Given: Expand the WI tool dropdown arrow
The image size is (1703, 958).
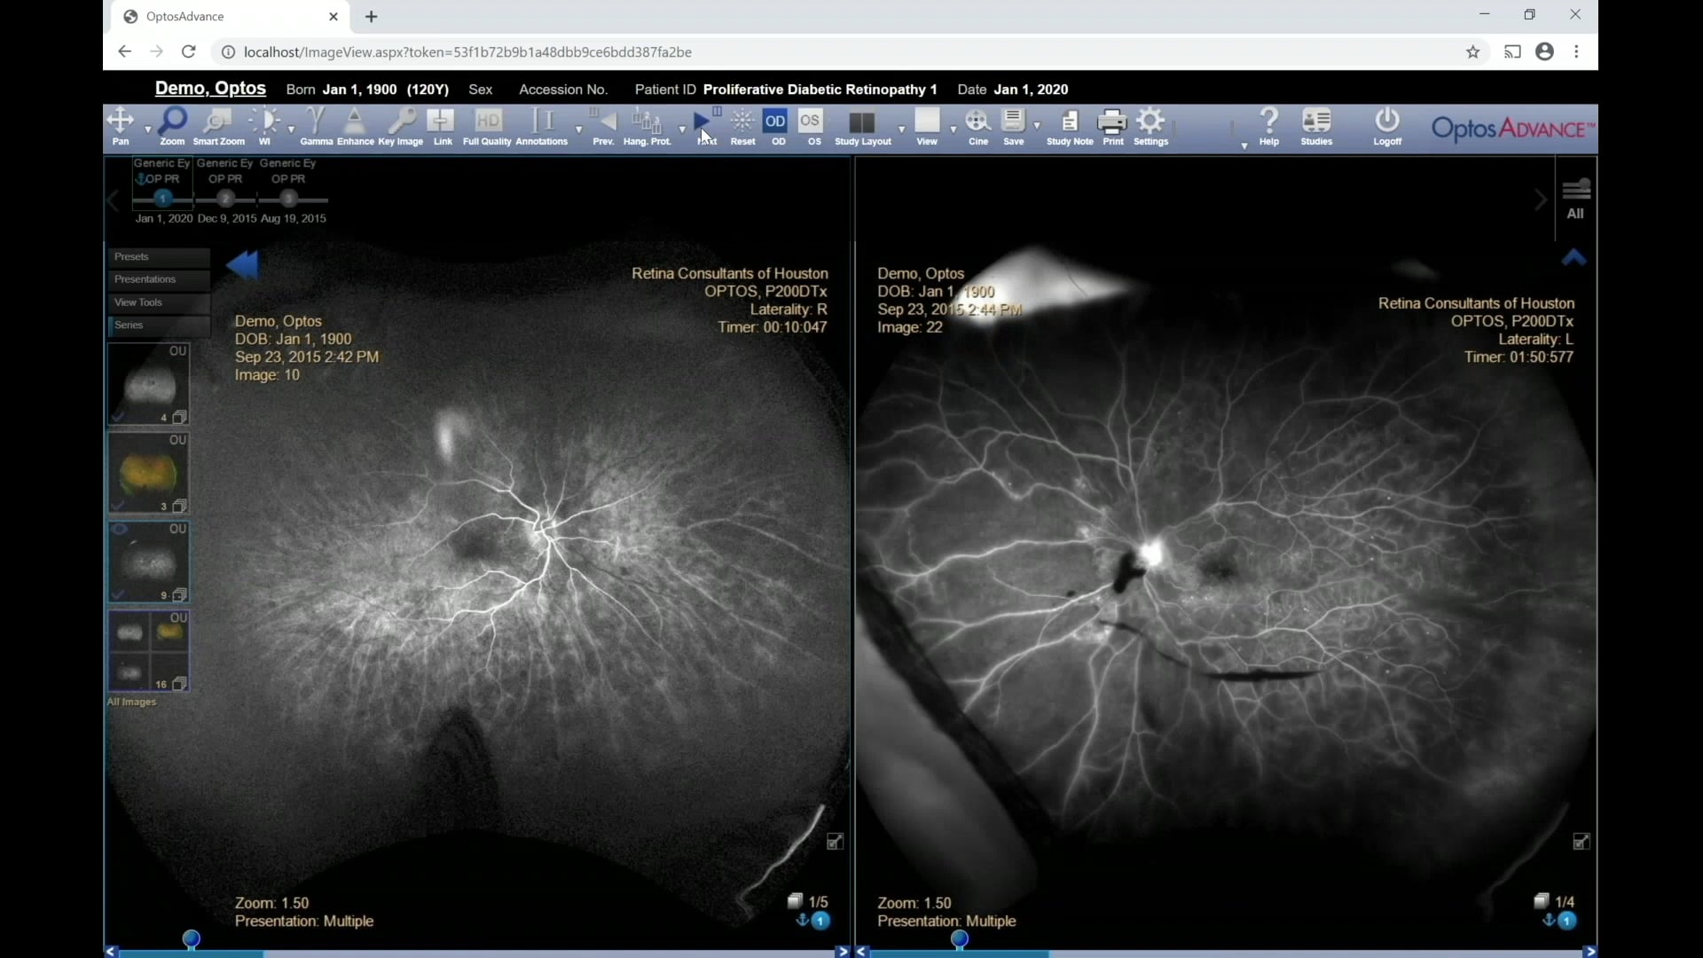Looking at the screenshot, I should point(291,130).
